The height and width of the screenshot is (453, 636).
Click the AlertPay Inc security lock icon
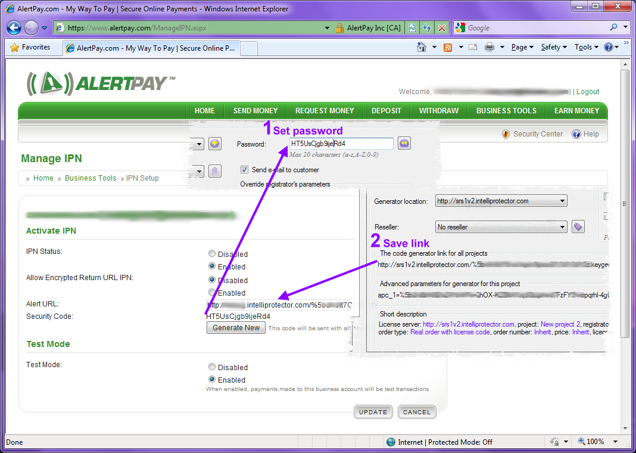pyautogui.click(x=339, y=28)
